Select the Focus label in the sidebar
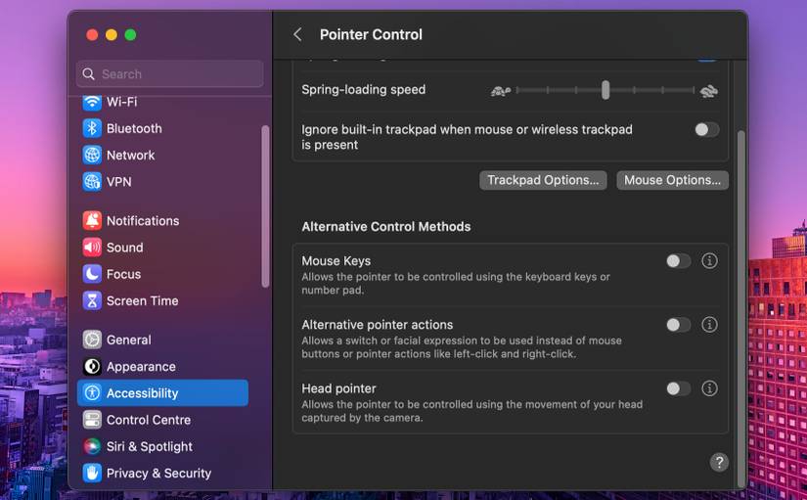 tap(123, 274)
